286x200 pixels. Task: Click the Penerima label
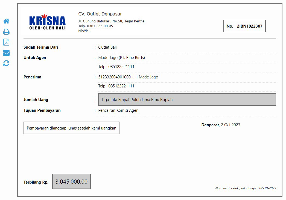[32, 77]
